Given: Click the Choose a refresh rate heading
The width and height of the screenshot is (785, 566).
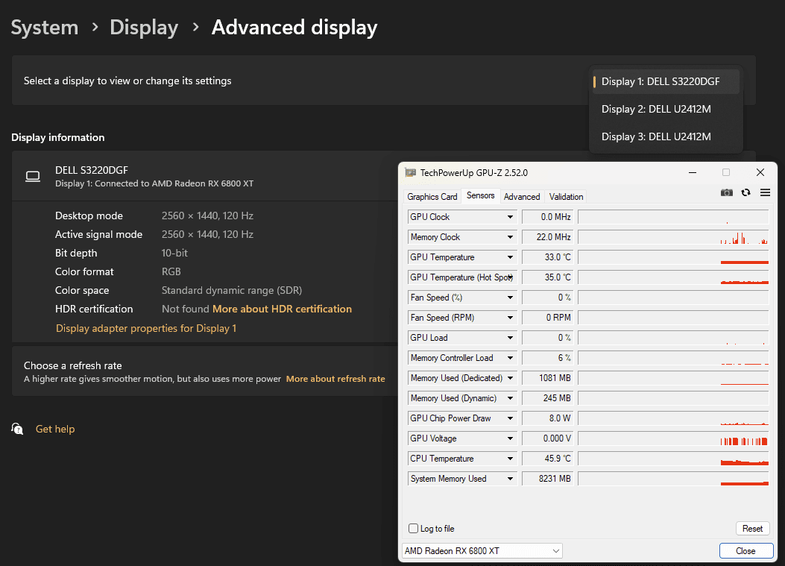Looking at the screenshot, I should click(x=73, y=365).
